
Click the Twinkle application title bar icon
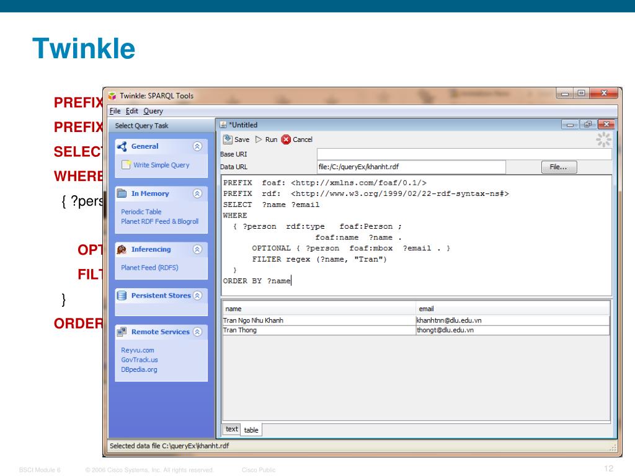112,96
